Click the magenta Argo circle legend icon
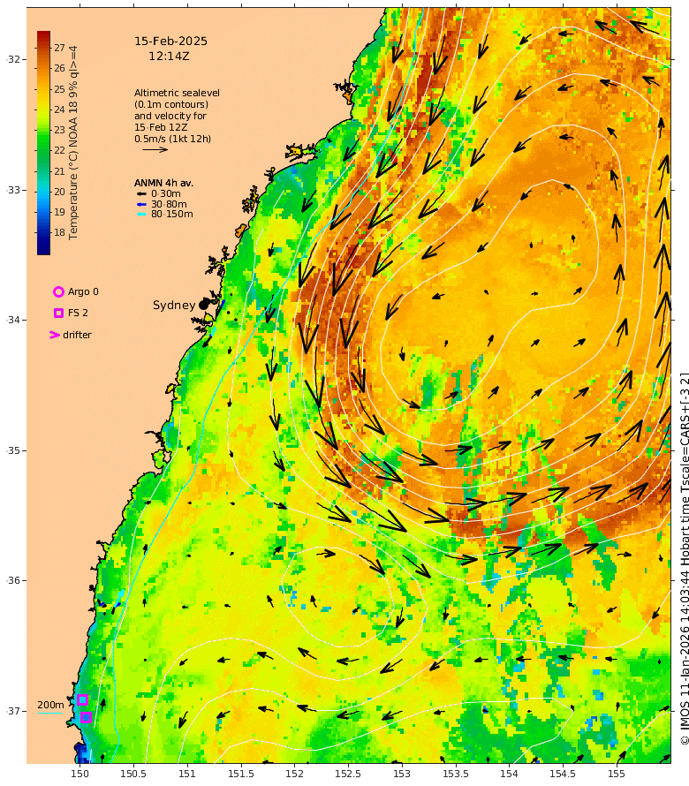 (58, 291)
